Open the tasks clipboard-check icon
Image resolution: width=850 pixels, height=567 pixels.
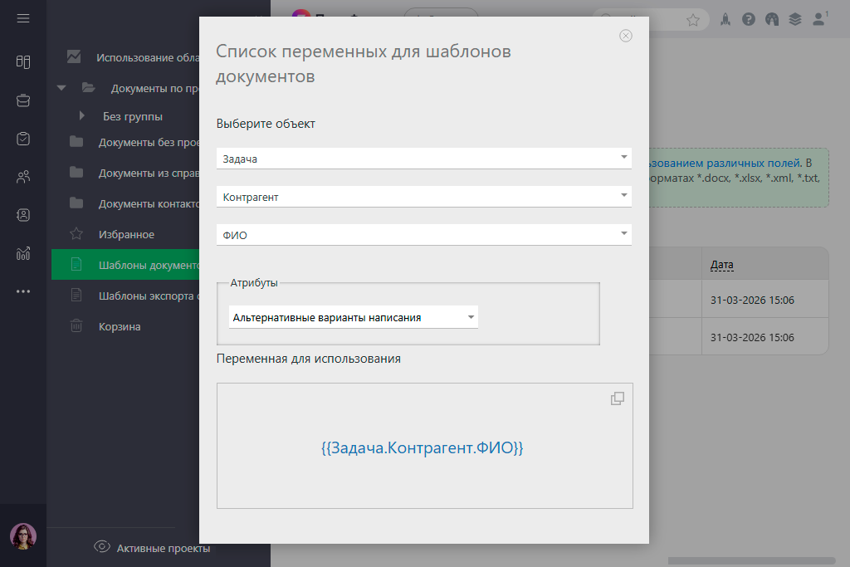pyautogui.click(x=23, y=139)
